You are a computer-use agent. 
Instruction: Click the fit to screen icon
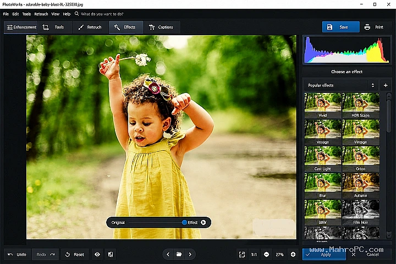click(241, 255)
